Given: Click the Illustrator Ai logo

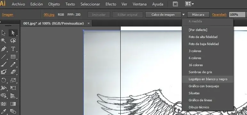Looking at the screenshot, I should point(3,4).
